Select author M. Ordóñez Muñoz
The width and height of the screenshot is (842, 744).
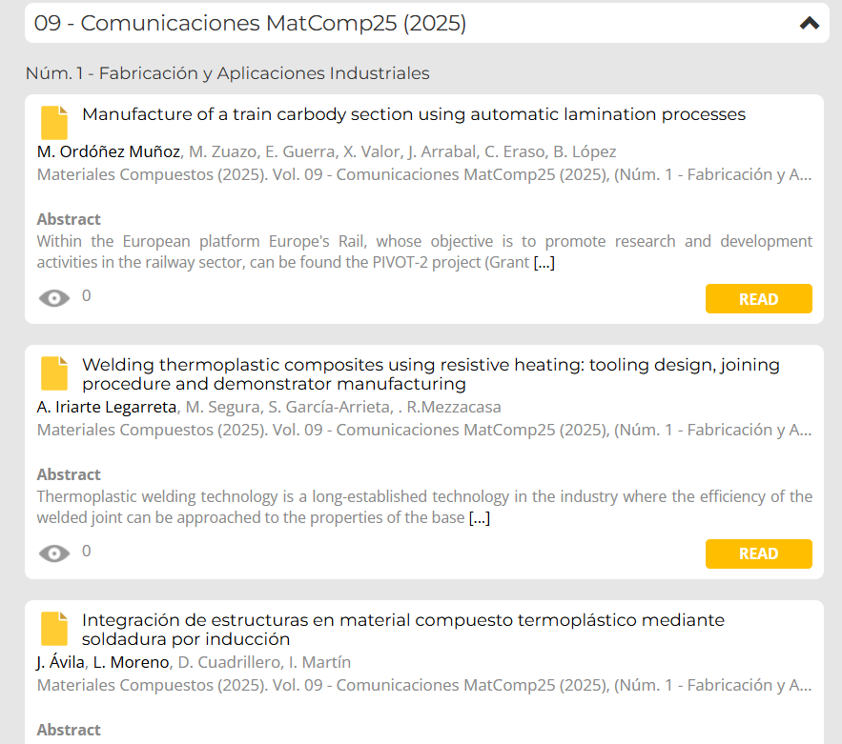point(109,151)
